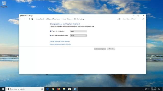Launch Microsoft Edge from taskbar

(x=48, y=89)
